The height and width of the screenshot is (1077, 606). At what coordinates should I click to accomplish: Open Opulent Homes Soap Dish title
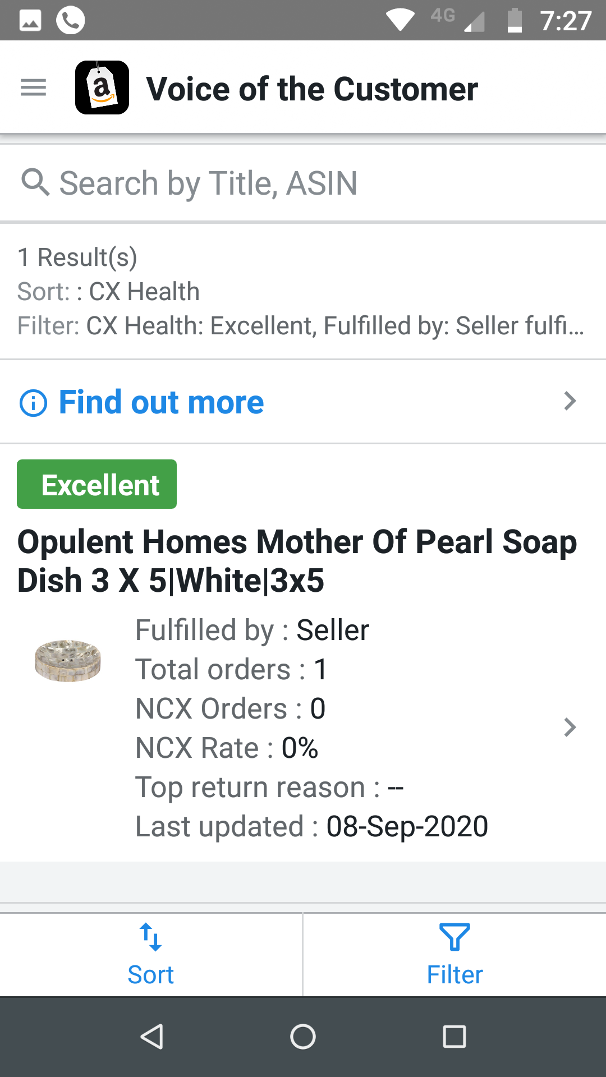(297, 561)
